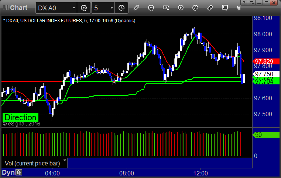The height and width of the screenshot is (178, 281).
Task: Click the Chart panel grip handle
Action: click(6, 7)
